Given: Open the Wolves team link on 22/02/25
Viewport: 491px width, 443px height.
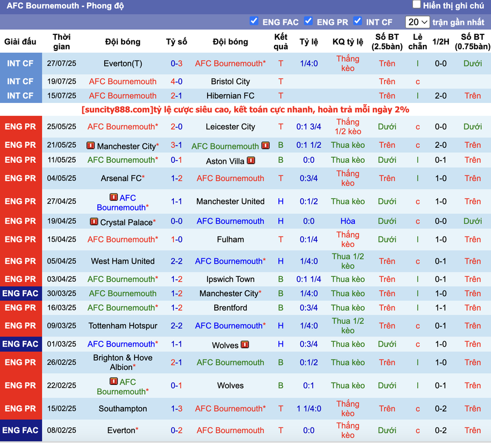Looking at the screenshot, I should (230, 385).
